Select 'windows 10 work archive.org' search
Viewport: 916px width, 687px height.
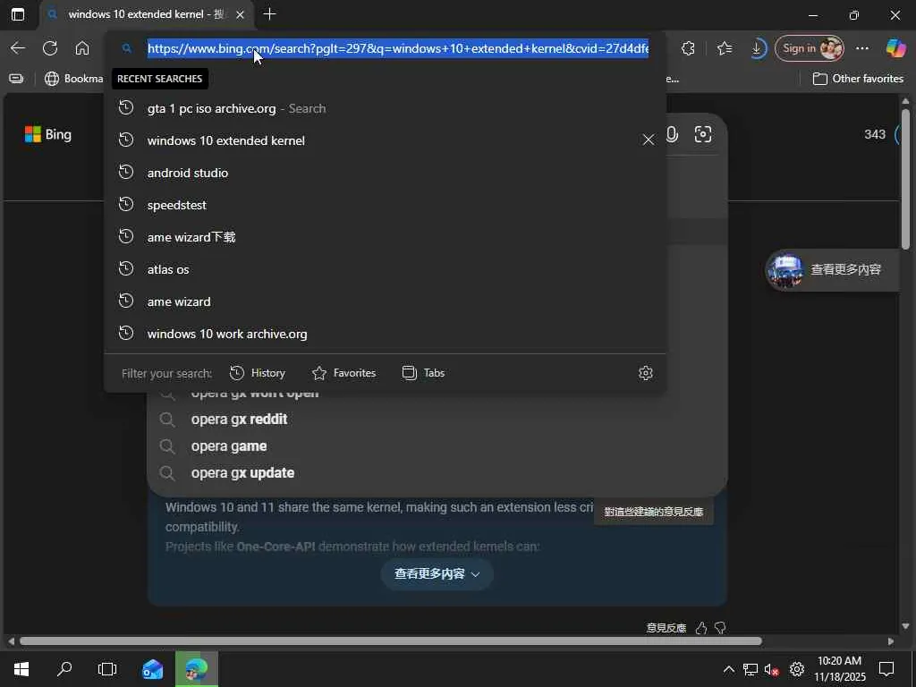point(385,334)
